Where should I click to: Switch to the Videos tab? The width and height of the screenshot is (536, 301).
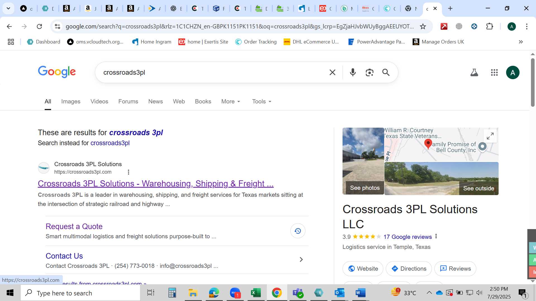coord(99,101)
